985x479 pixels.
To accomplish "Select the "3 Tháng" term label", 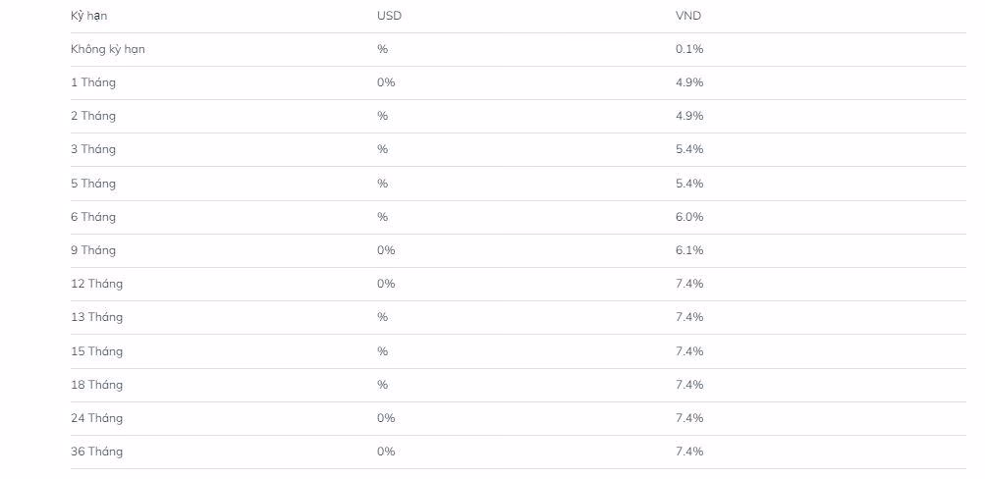I will (x=93, y=149).
